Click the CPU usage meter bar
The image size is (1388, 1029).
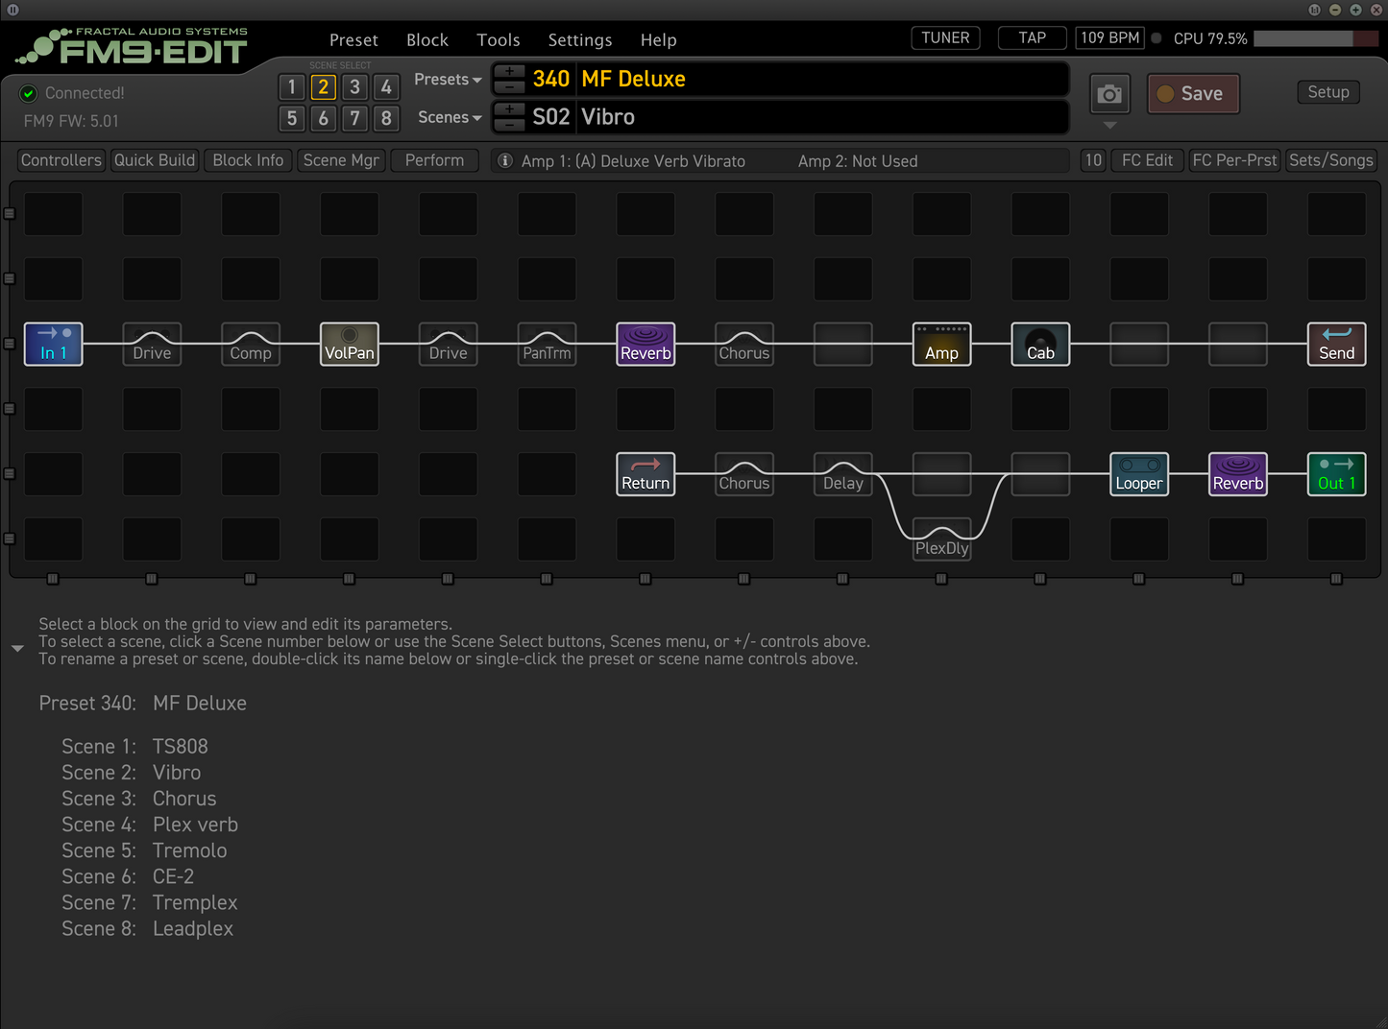1317,38
